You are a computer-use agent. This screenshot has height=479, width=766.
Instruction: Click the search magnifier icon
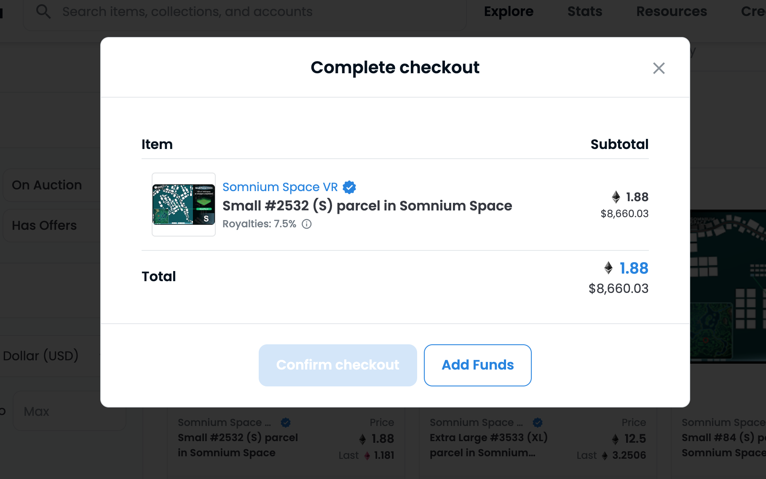pos(43,11)
